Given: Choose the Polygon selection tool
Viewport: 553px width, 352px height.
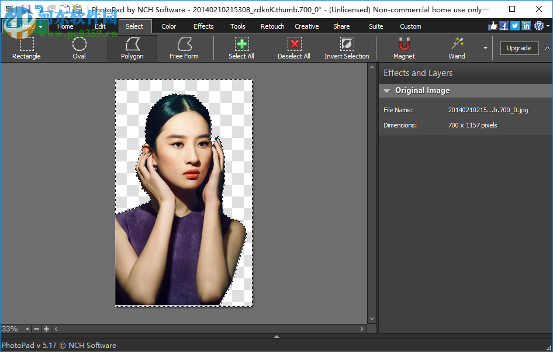Looking at the screenshot, I should pyautogui.click(x=132, y=47).
